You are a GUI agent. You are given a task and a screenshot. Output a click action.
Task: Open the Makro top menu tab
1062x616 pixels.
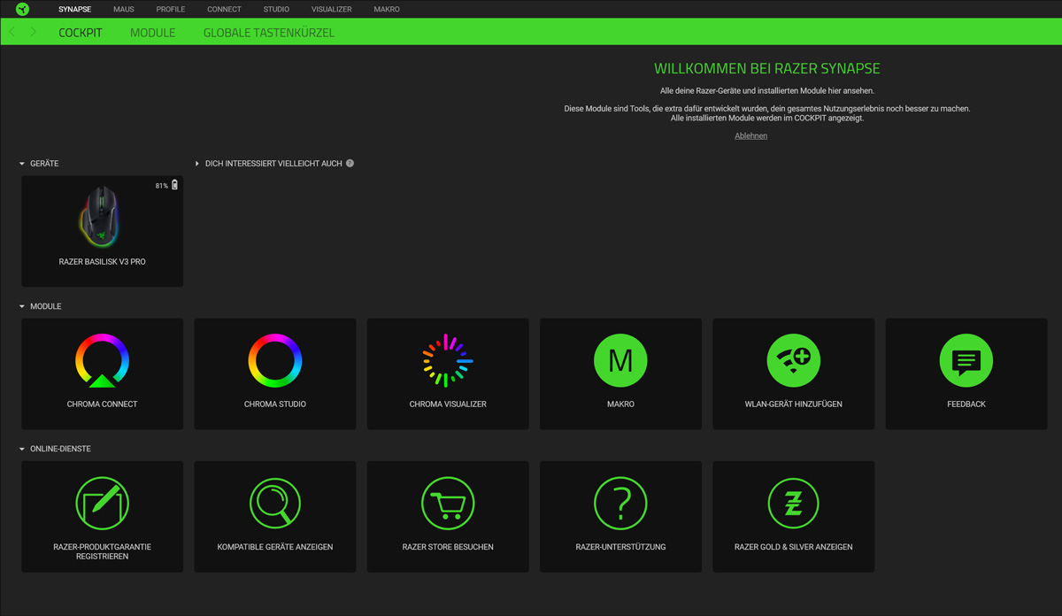click(387, 9)
